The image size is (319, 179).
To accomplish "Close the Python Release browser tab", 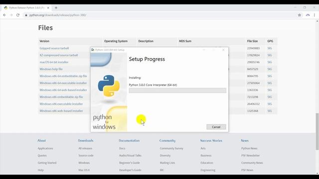I will 48,8.
